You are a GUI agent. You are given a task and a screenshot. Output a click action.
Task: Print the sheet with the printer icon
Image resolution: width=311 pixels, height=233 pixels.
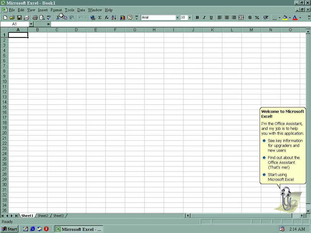point(35,18)
